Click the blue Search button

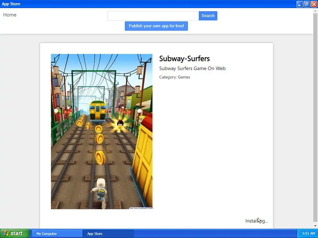208,16
